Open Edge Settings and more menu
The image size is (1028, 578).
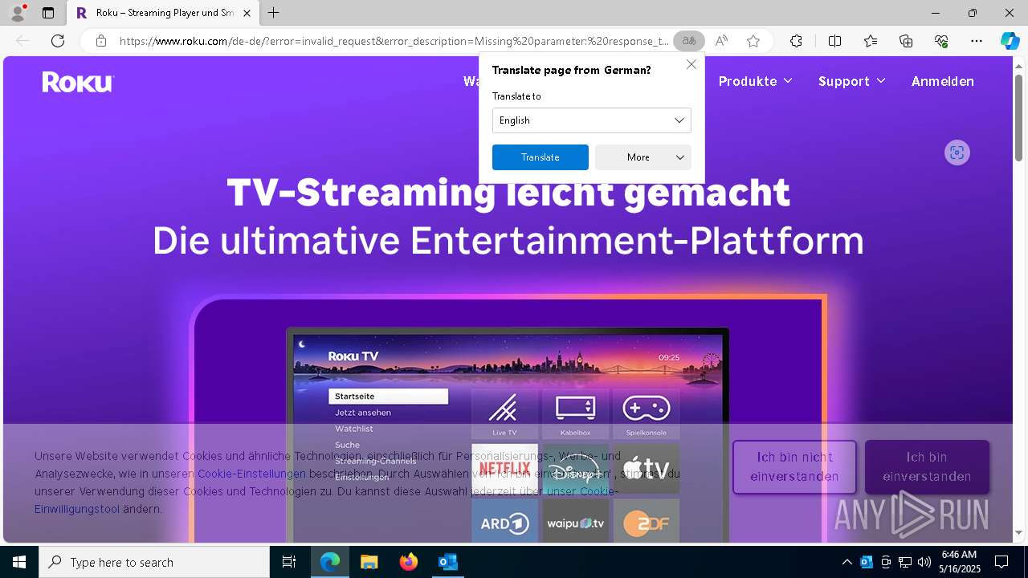pyautogui.click(x=977, y=41)
